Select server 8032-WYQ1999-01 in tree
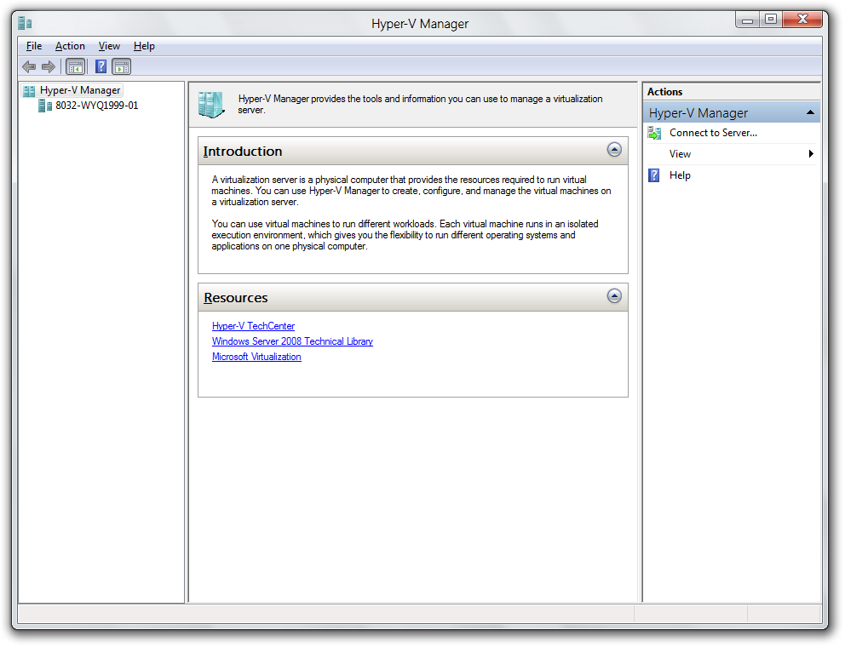845x647 pixels. click(x=96, y=106)
